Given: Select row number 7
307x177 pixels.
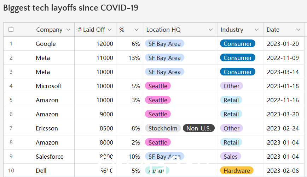Looking at the screenshot, I should coord(11,128).
